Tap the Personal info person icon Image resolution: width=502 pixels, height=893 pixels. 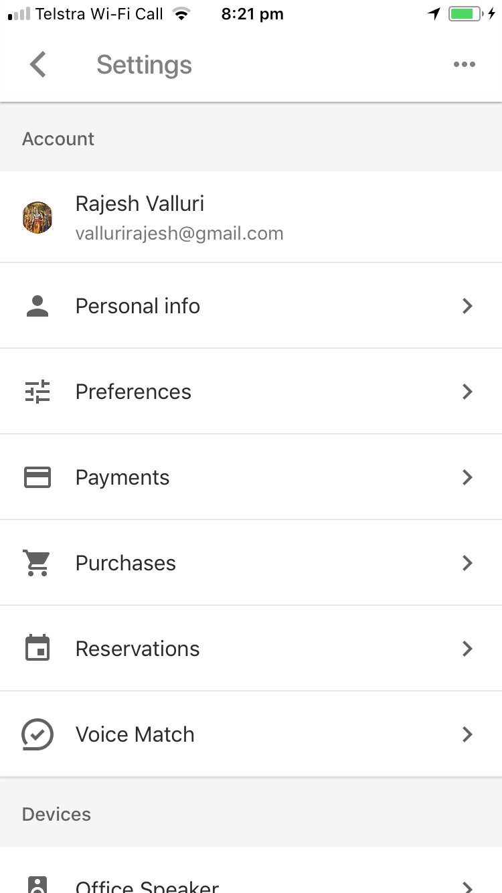(x=37, y=306)
